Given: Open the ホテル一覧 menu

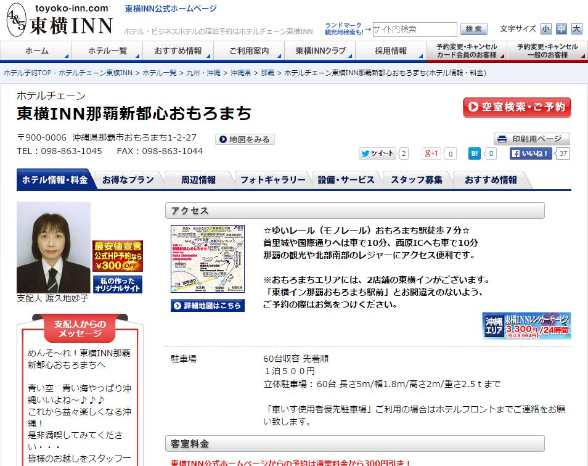Looking at the screenshot, I should 107,51.
